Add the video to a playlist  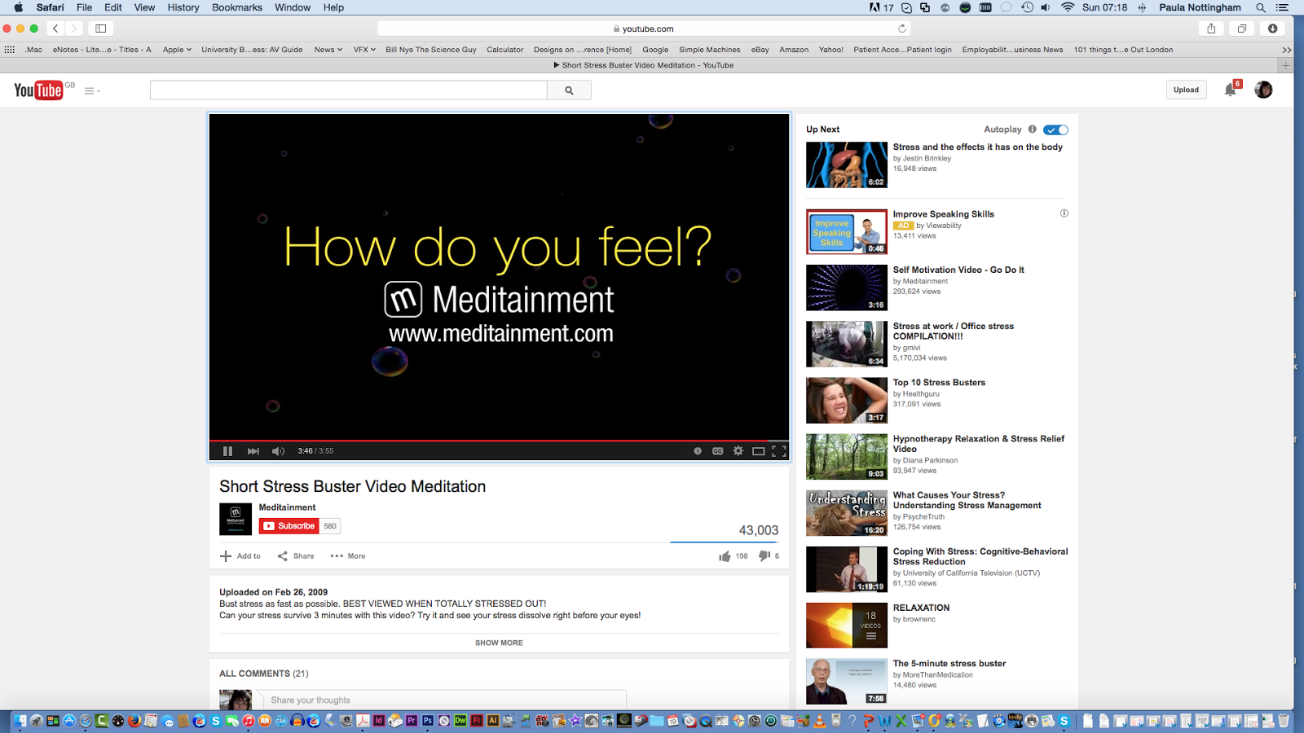pyautogui.click(x=240, y=556)
